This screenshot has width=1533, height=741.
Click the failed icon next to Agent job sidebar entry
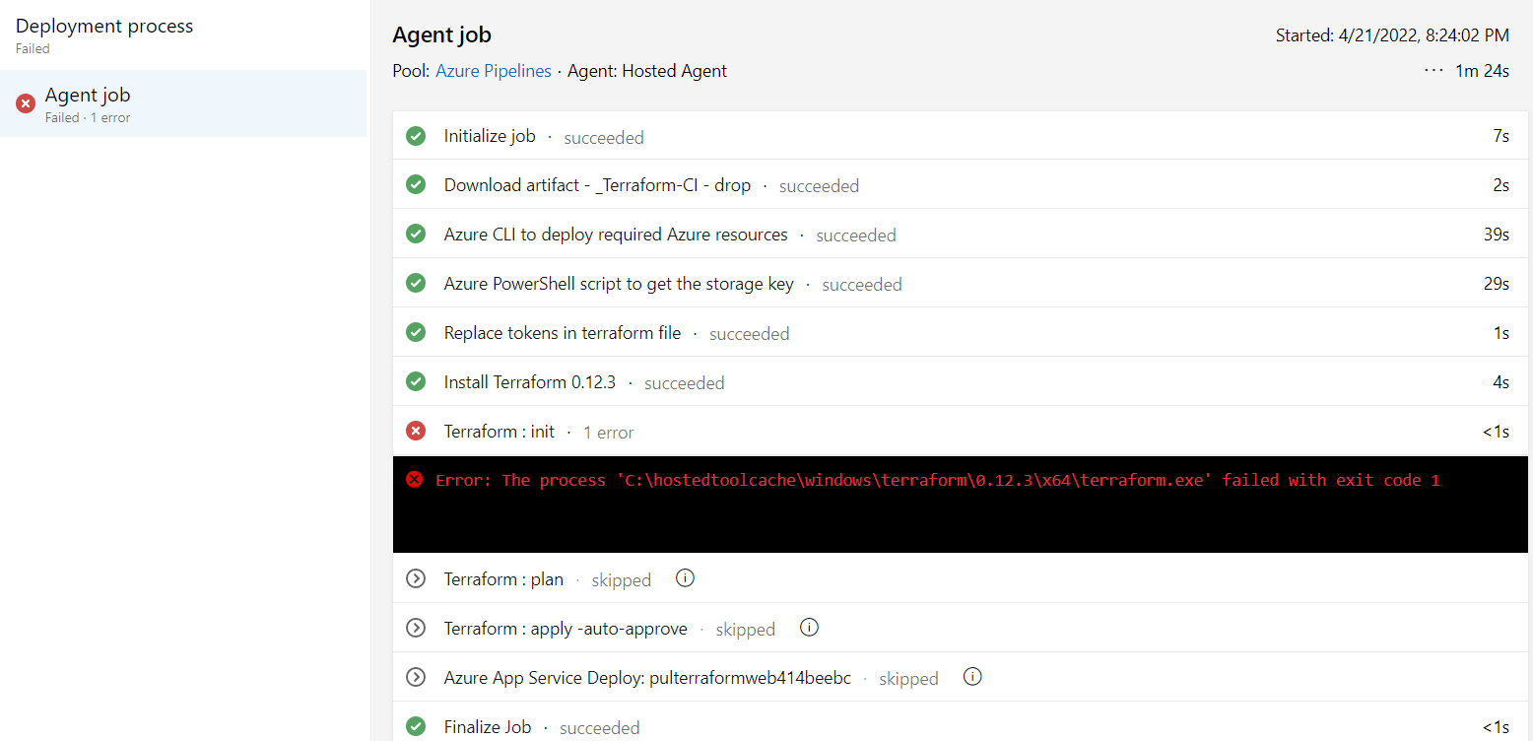pyautogui.click(x=25, y=101)
